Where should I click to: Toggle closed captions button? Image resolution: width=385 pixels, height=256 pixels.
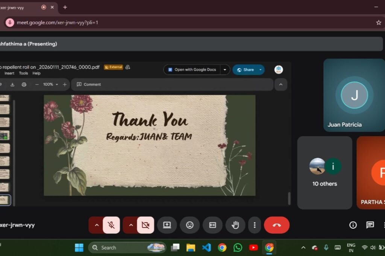pos(212,225)
